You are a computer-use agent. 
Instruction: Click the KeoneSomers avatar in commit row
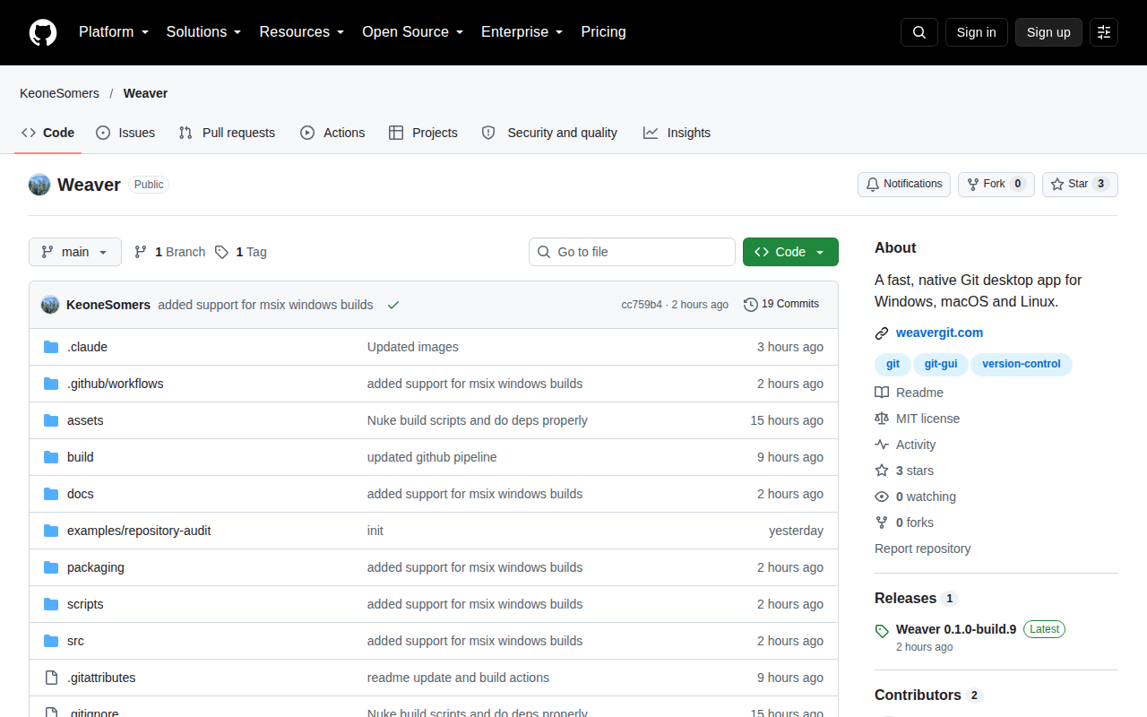(x=50, y=305)
